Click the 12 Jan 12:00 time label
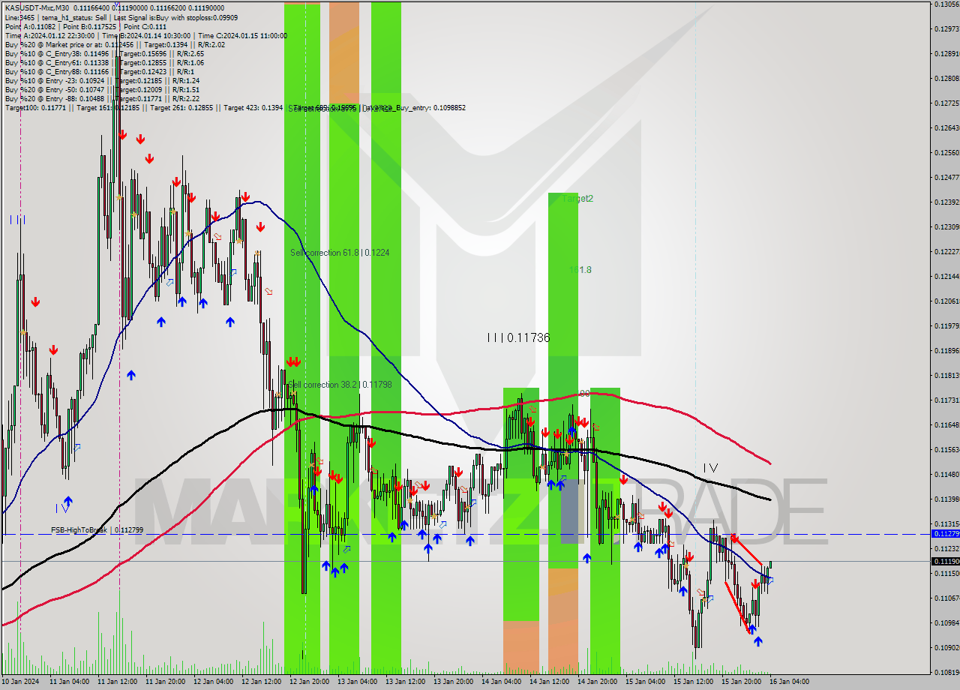The height and width of the screenshot is (690, 960). [261, 682]
